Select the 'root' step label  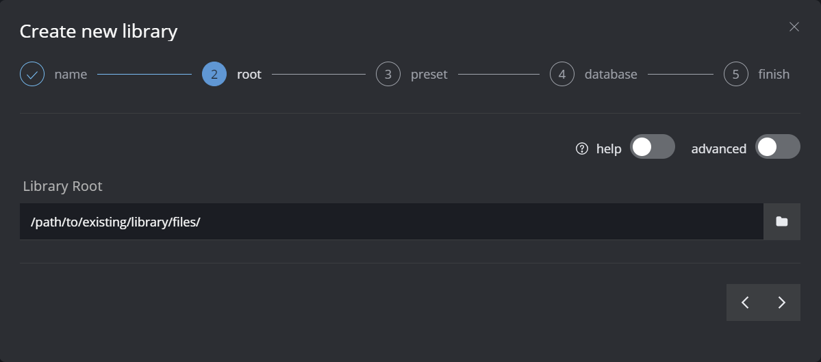point(249,74)
